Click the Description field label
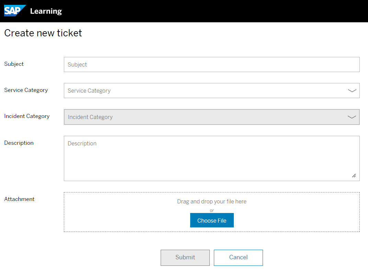368x272 pixels. [x=19, y=143]
